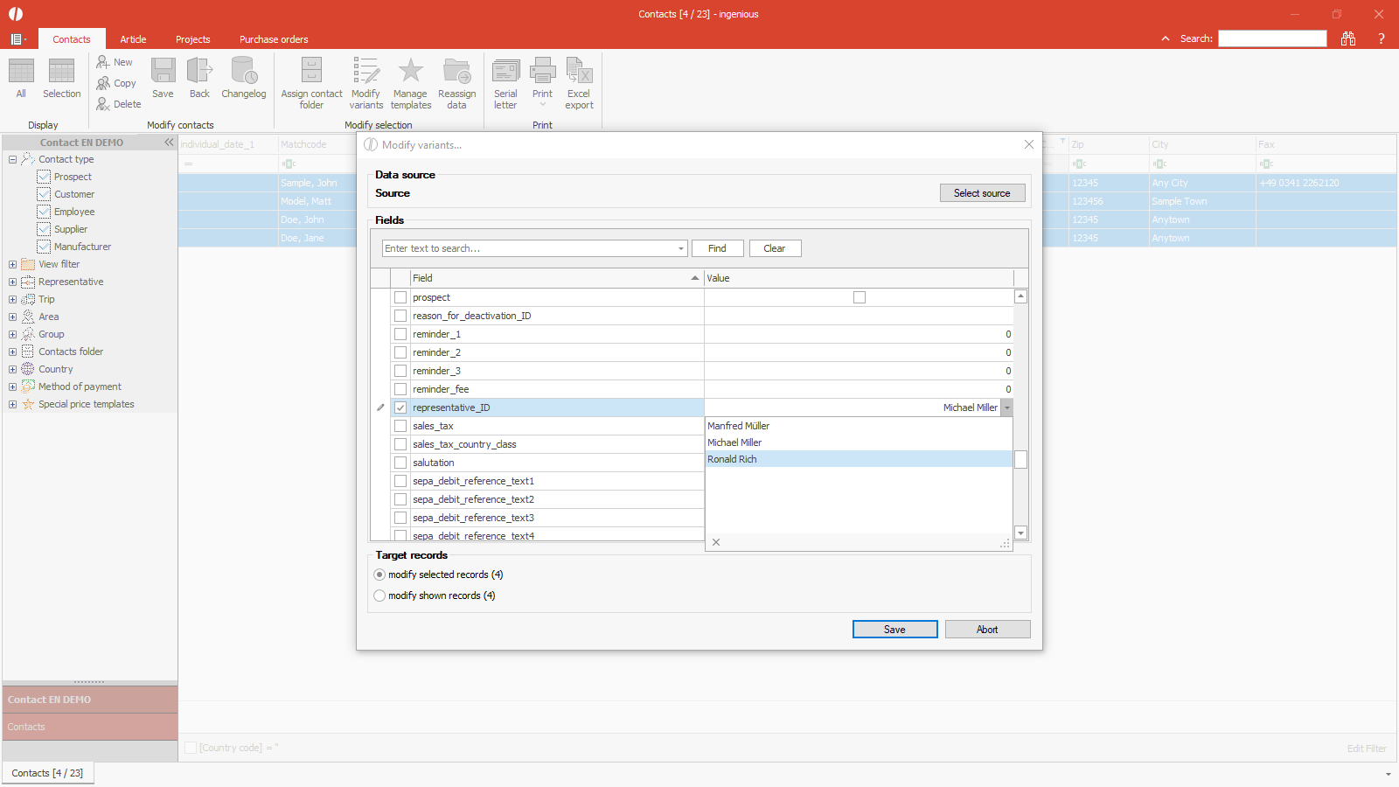Click the Excel export icon
This screenshot has width=1399, height=787.
(x=579, y=72)
